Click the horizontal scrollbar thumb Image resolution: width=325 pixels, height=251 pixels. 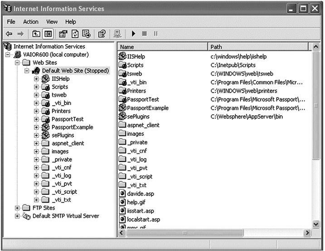(x=184, y=233)
